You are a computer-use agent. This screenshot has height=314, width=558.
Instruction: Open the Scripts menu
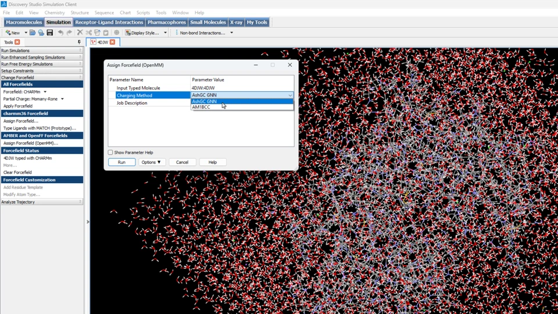click(x=143, y=12)
